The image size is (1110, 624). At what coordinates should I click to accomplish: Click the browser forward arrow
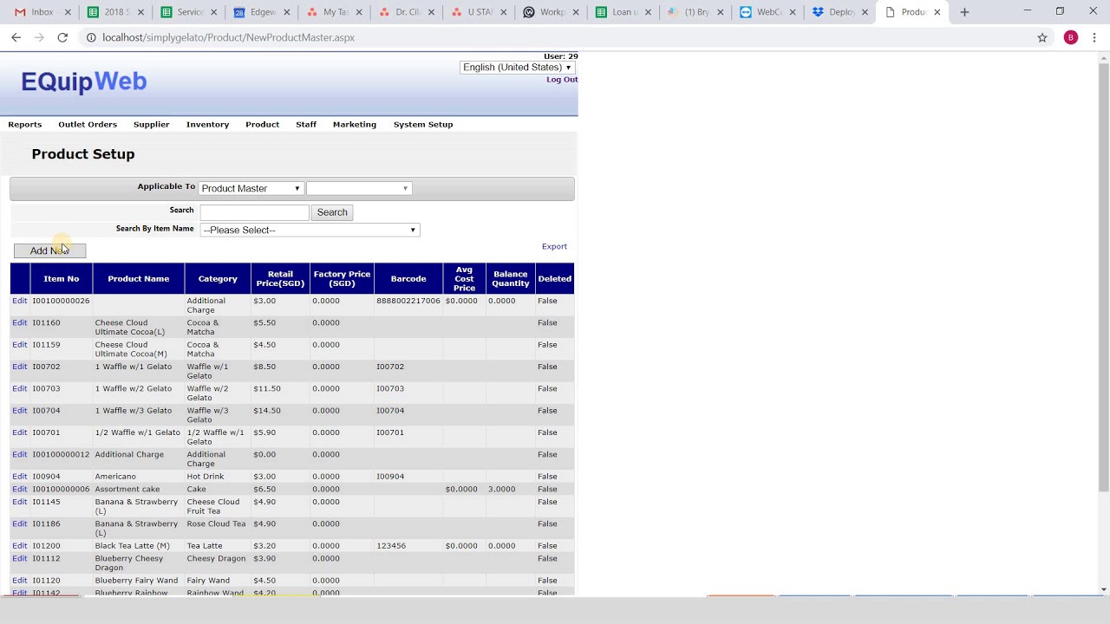point(39,37)
